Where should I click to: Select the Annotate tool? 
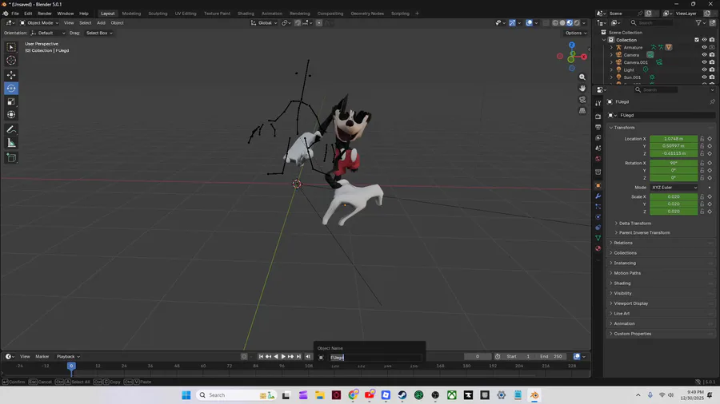(11, 129)
